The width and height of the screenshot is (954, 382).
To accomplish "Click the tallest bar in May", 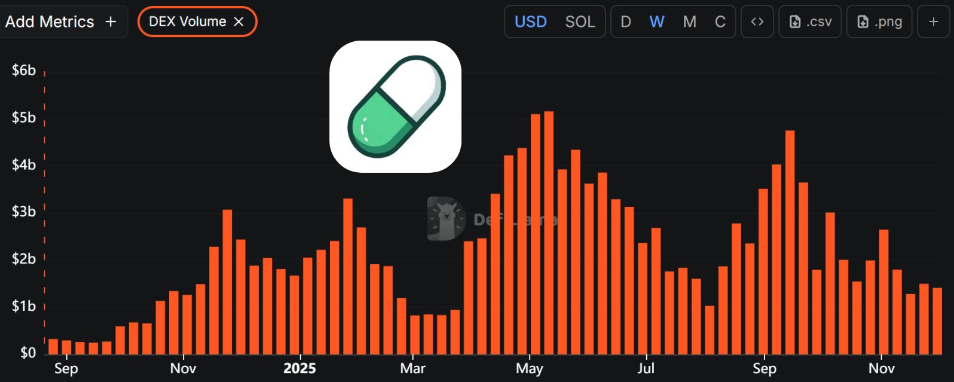I will (x=549, y=233).
